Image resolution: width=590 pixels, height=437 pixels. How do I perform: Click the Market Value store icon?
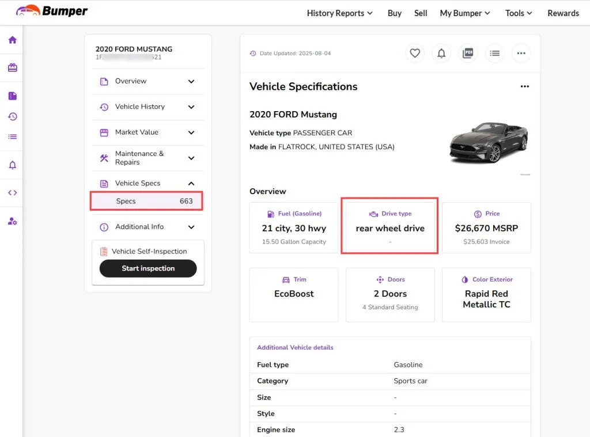tap(104, 133)
